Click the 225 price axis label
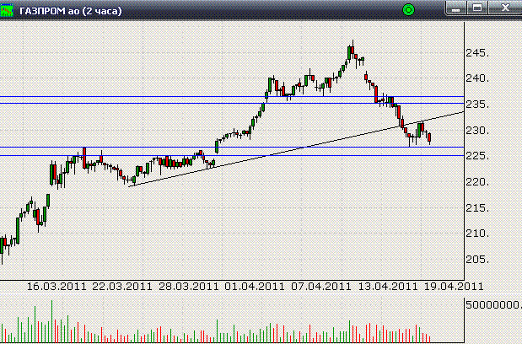Viewport: 522px width, 344px height. 477,156
